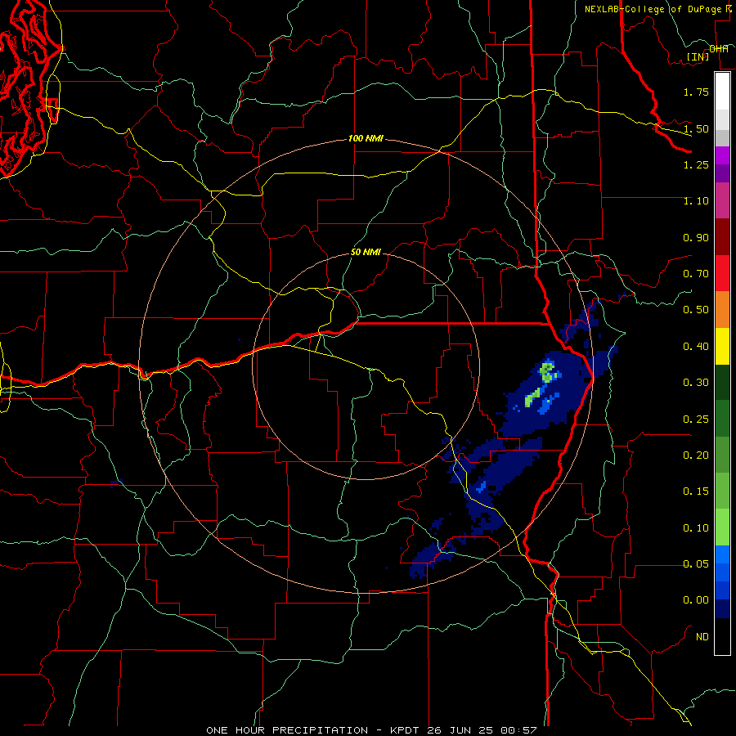
Task: Click the "1.50" legend value
Action: coord(696,128)
